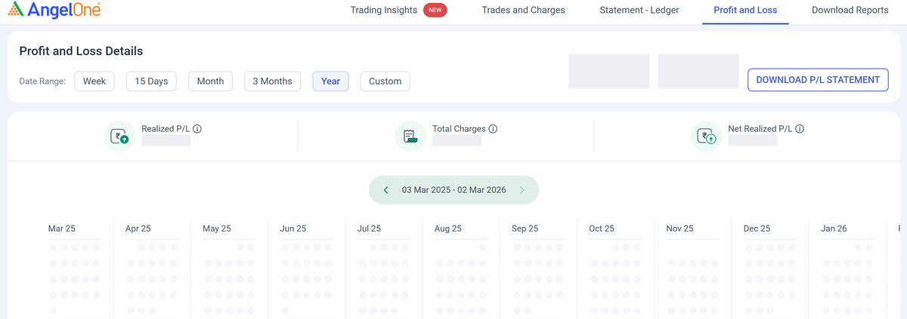Click the Net Realized P/L label
Screen dimensions: 907x319
coord(760,129)
